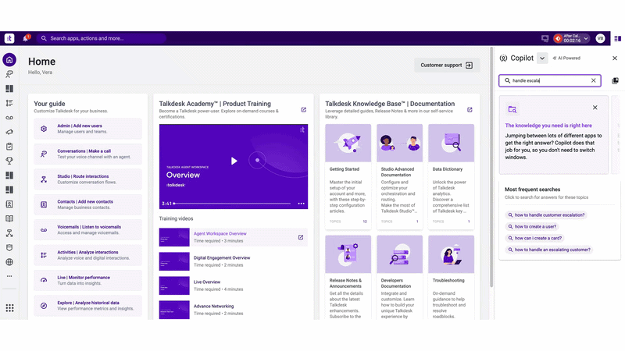Open Talkdesk Academy in external window
The height and width of the screenshot is (351, 625).
(x=304, y=110)
